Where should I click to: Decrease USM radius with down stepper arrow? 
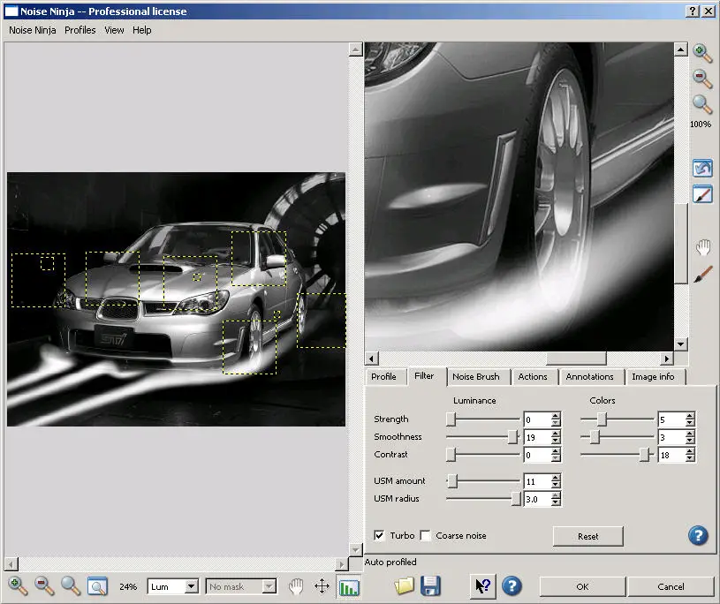pos(556,502)
